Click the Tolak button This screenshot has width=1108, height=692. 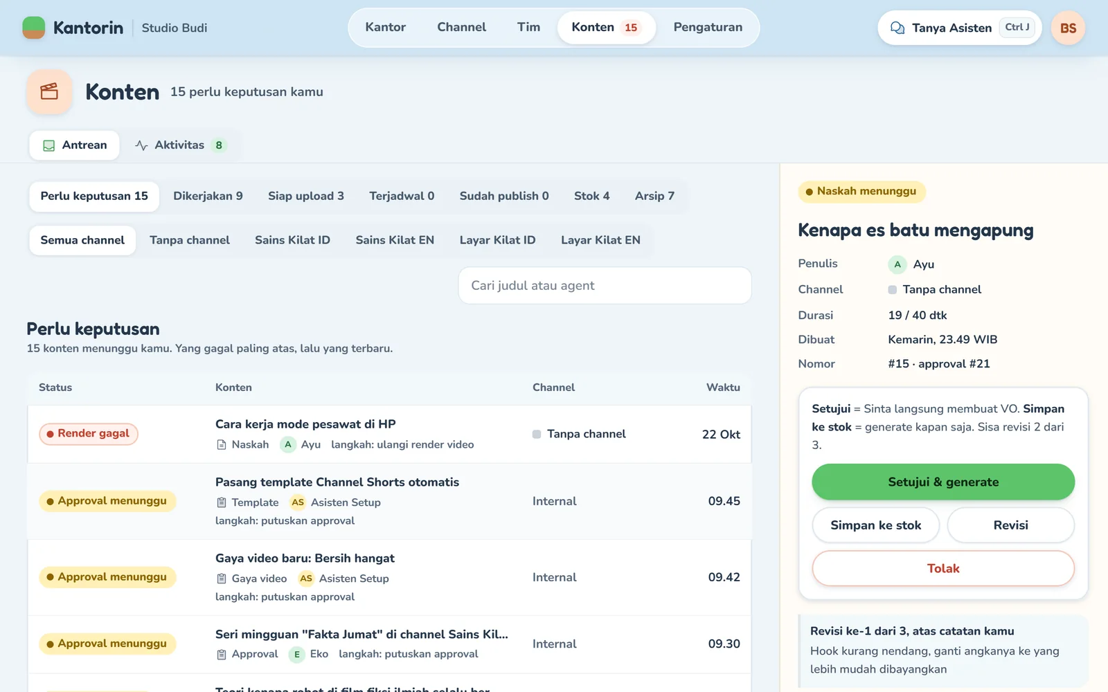(943, 569)
